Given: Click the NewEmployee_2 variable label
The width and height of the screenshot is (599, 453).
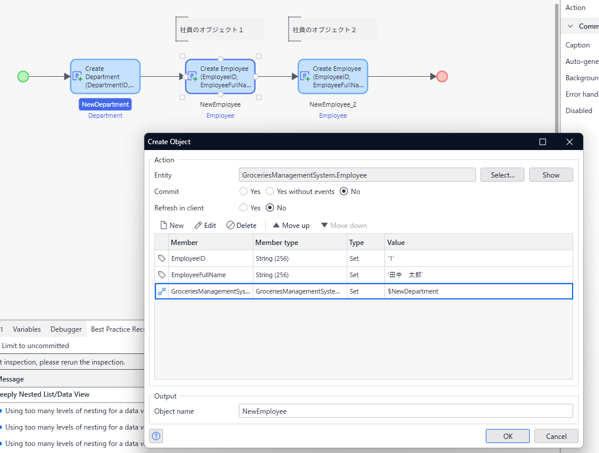Looking at the screenshot, I should pyautogui.click(x=333, y=104).
